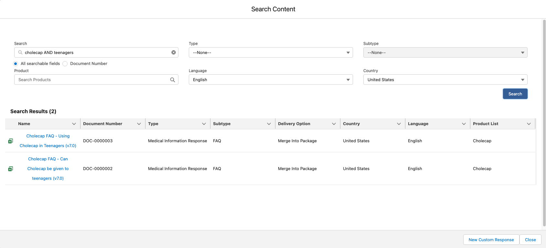Open the Name column chevron menu

pyautogui.click(x=74, y=124)
